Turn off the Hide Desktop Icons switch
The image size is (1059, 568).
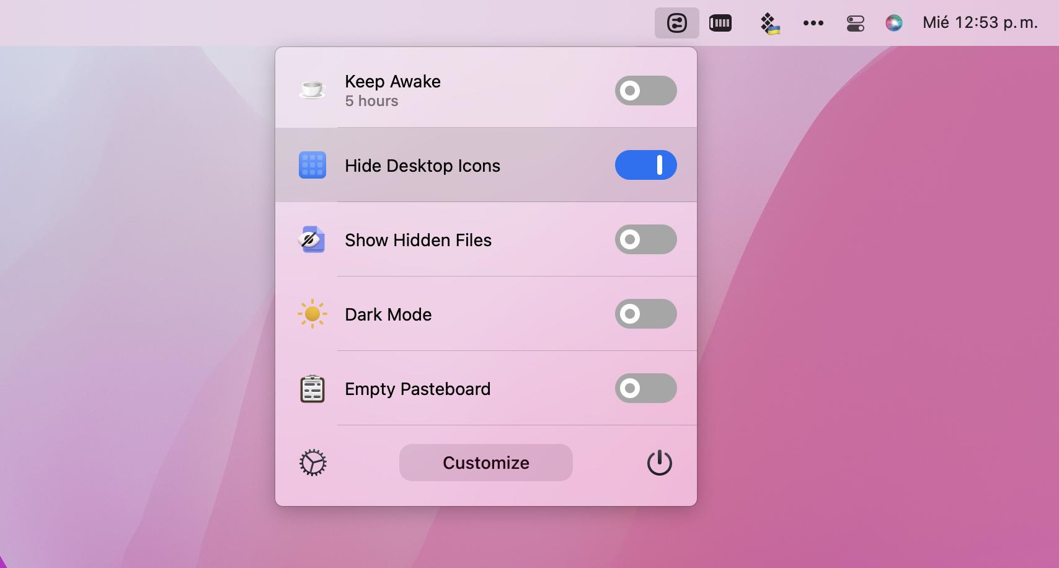point(645,165)
